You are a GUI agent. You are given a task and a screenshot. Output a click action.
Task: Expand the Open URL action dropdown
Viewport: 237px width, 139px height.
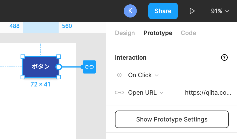click(146, 92)
